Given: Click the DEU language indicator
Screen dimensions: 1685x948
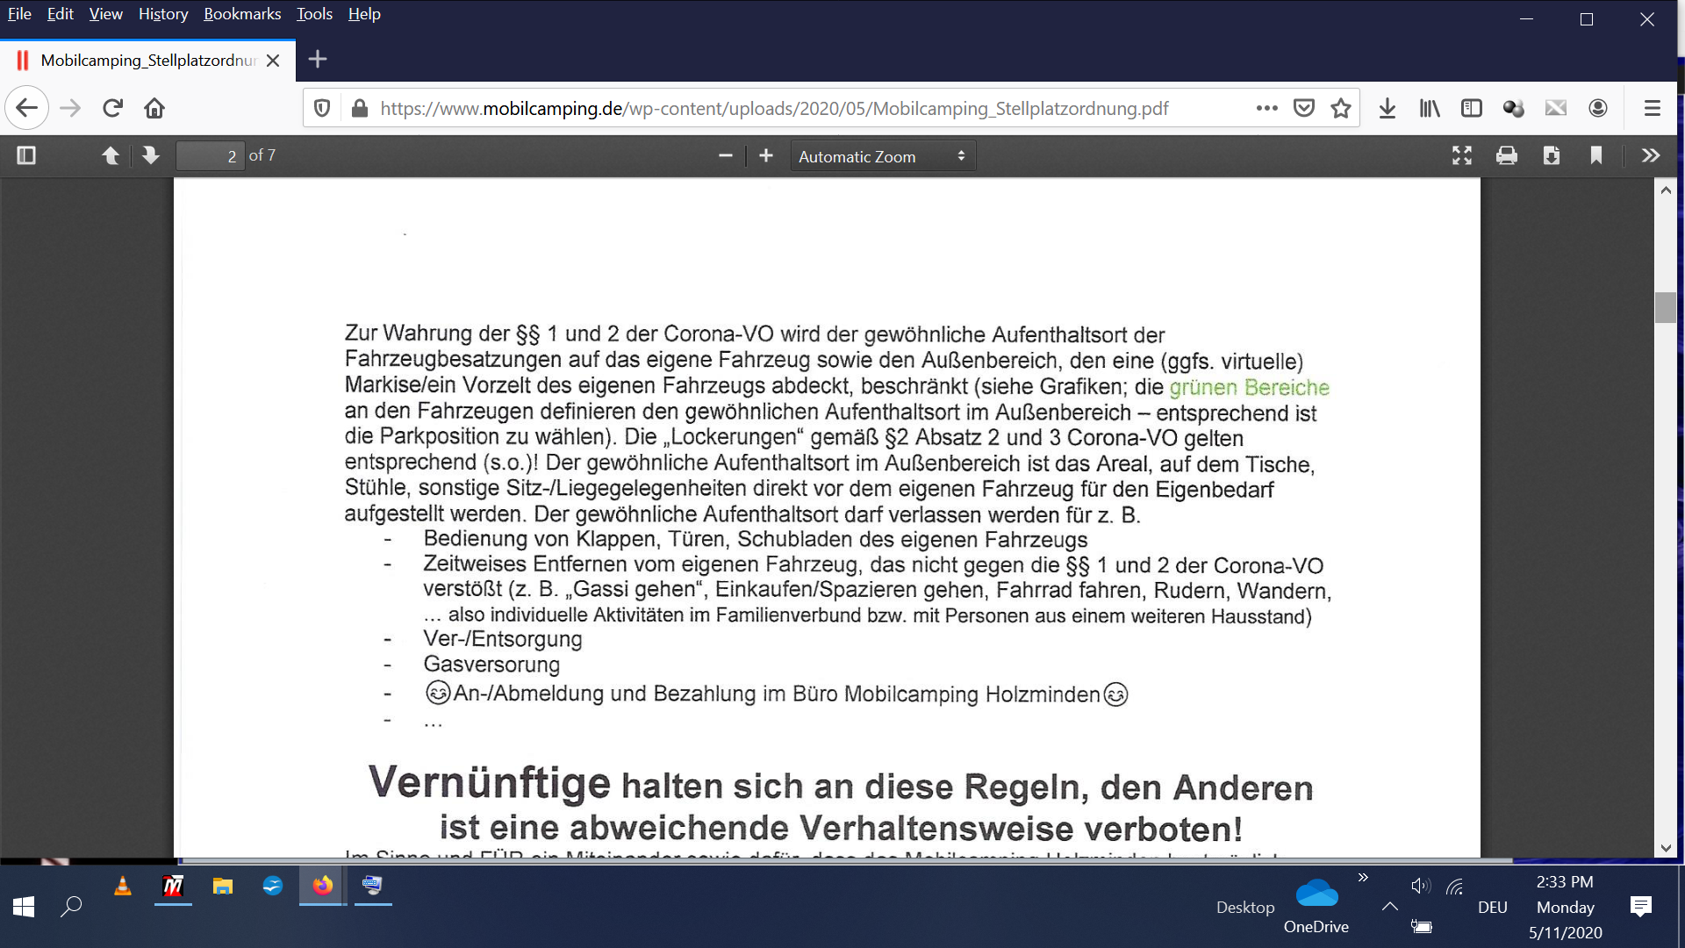Looking at the screenshot, I should pos(1492,908).
